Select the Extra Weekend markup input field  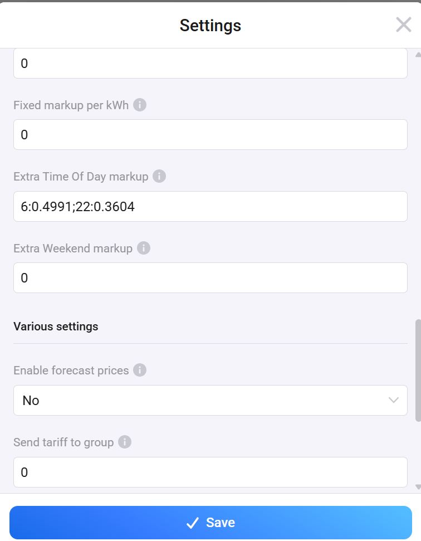click(210, 278)
